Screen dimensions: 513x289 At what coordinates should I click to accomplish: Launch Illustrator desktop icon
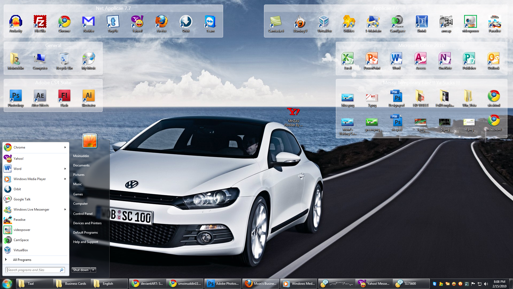[88, 98]
